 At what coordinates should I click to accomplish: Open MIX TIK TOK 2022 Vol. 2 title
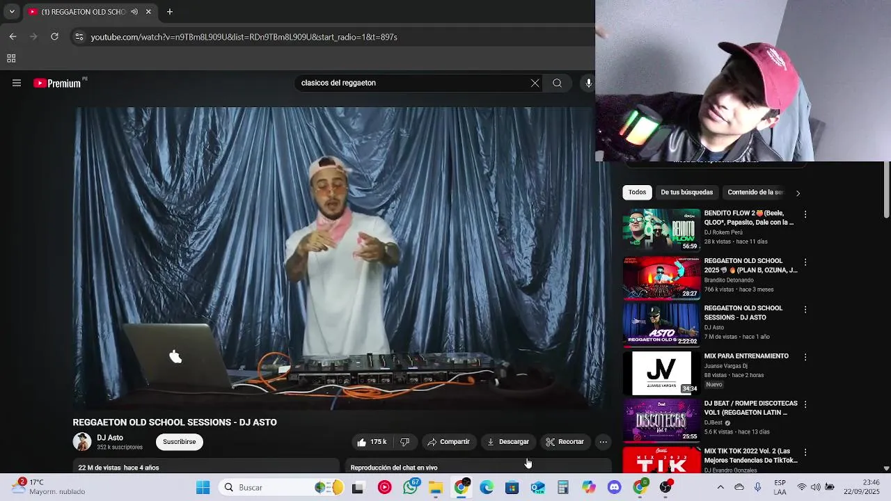tap(750, 456)
